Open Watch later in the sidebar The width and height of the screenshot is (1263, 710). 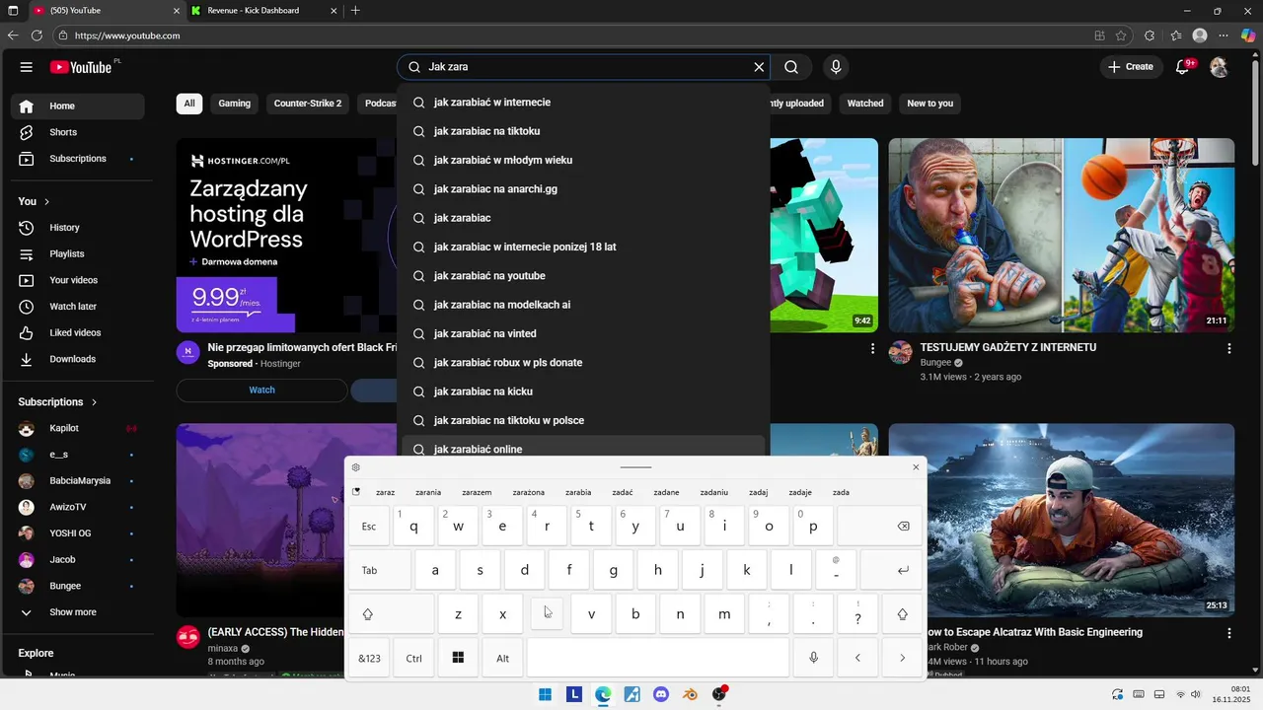[x=78, y=307]
